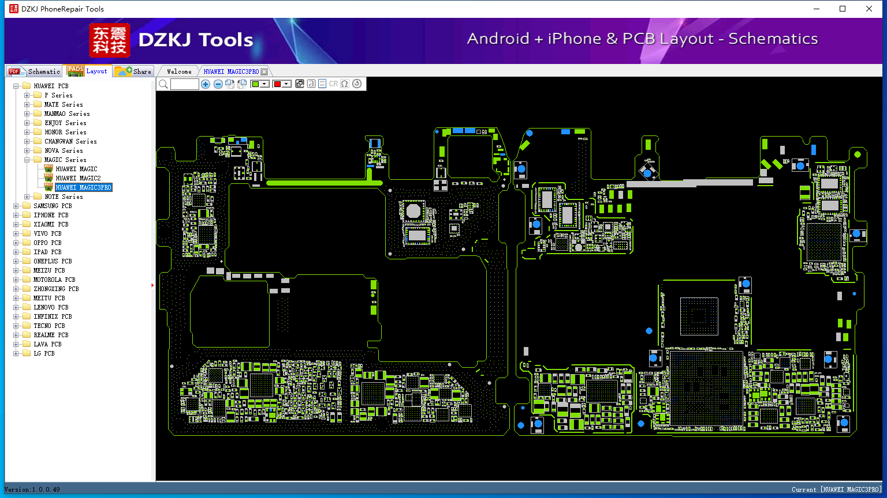Toggle the Omega resistance value icon
Viewport: 887px width, 498px height.
pyautogui.click(x=345, y=84)
